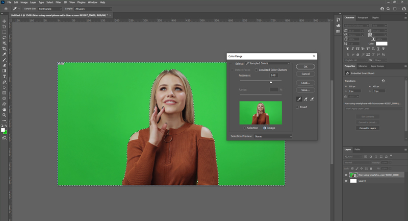This screenshot has height=221, width=408.
Task: Click the Fuzziness slider handle
Action: [x=271, y=82]
